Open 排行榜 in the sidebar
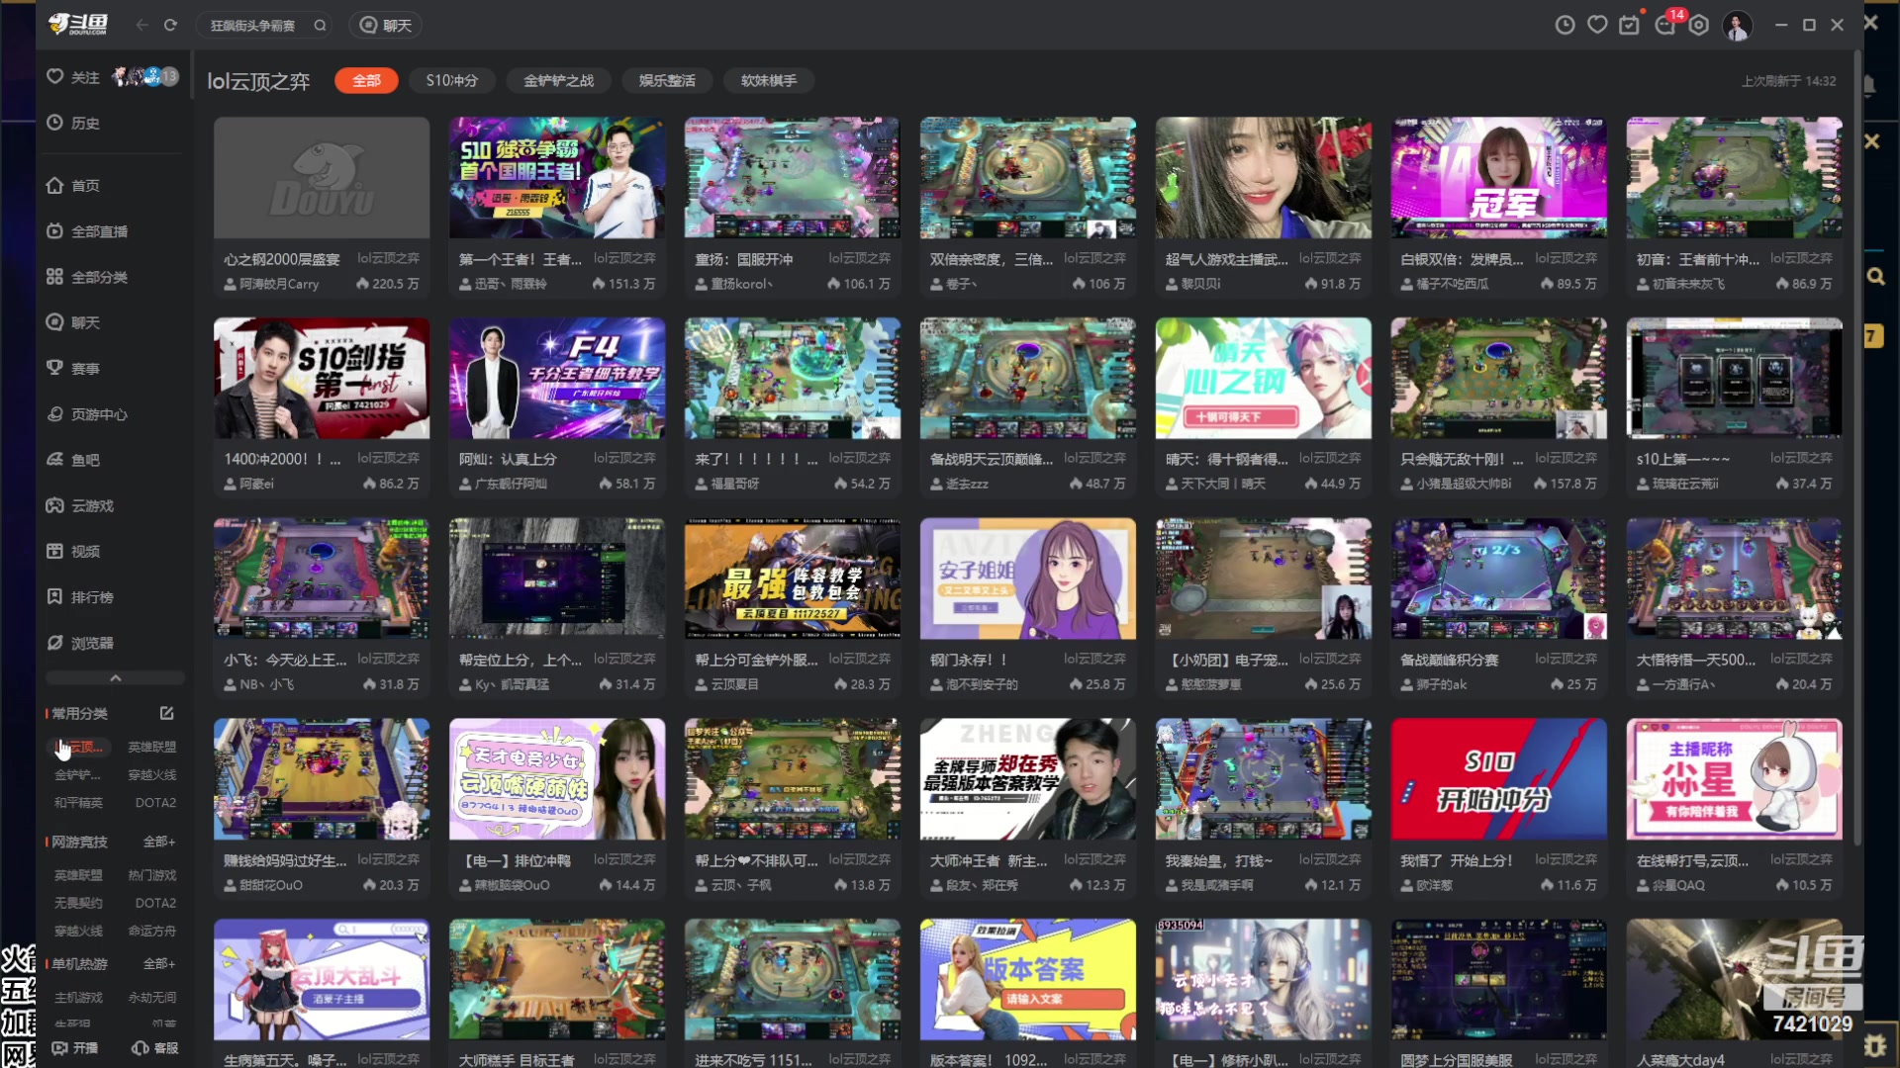The height and width of the screenshot is (1068, 1900). pyautogui.click(x=80, y=597)
